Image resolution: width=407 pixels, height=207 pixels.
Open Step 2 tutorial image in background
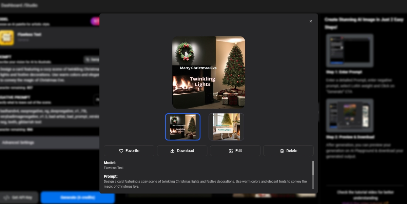pos(349,115)
